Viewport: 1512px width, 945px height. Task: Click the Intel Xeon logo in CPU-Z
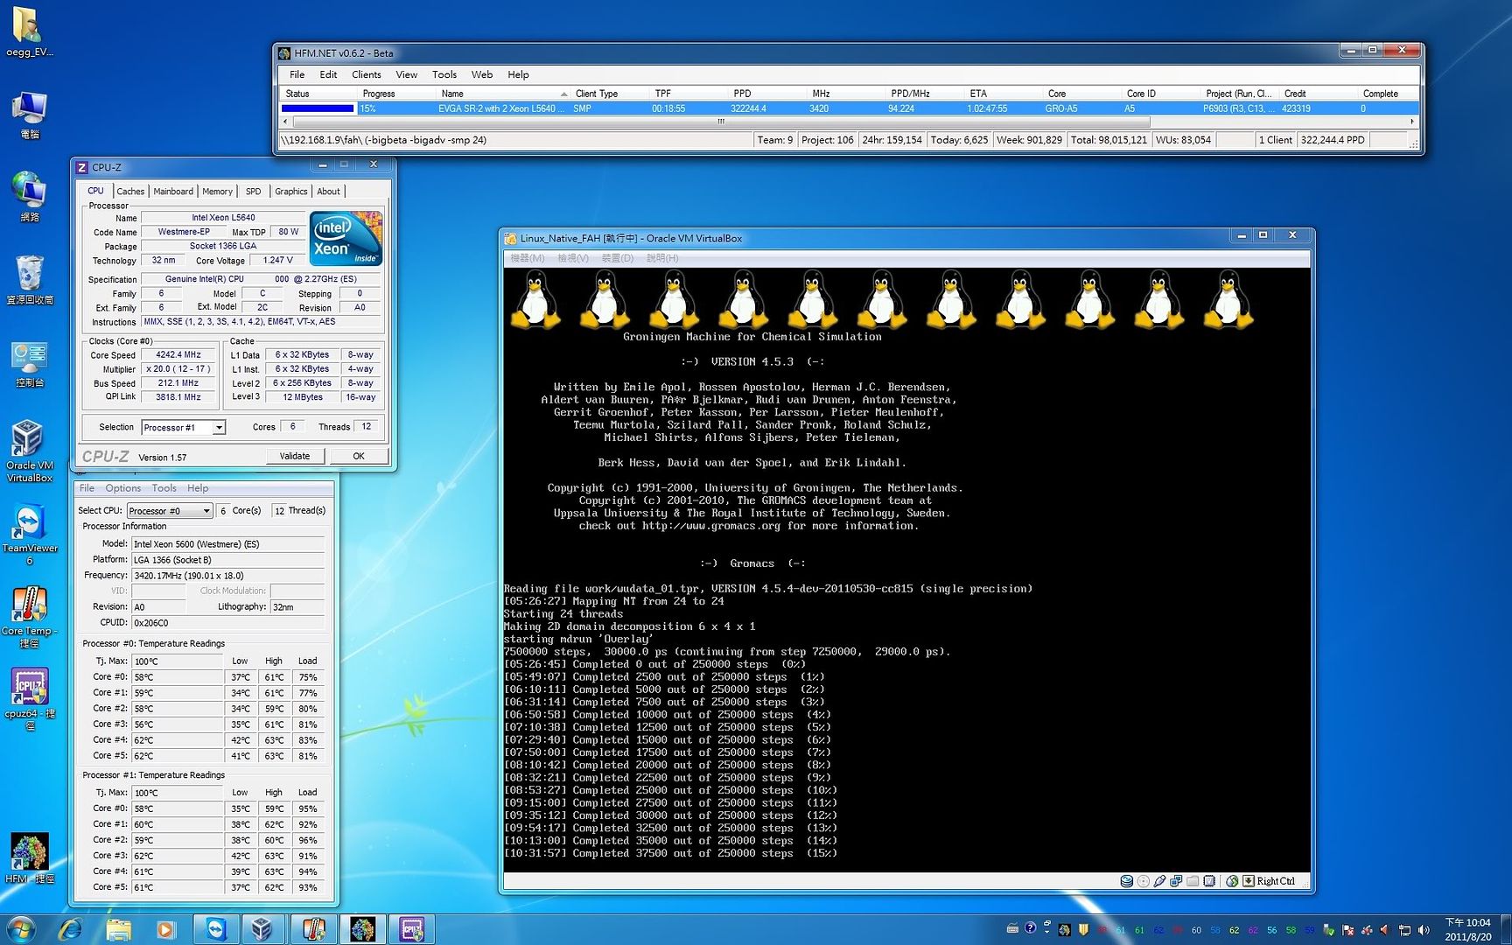[346, 238]
